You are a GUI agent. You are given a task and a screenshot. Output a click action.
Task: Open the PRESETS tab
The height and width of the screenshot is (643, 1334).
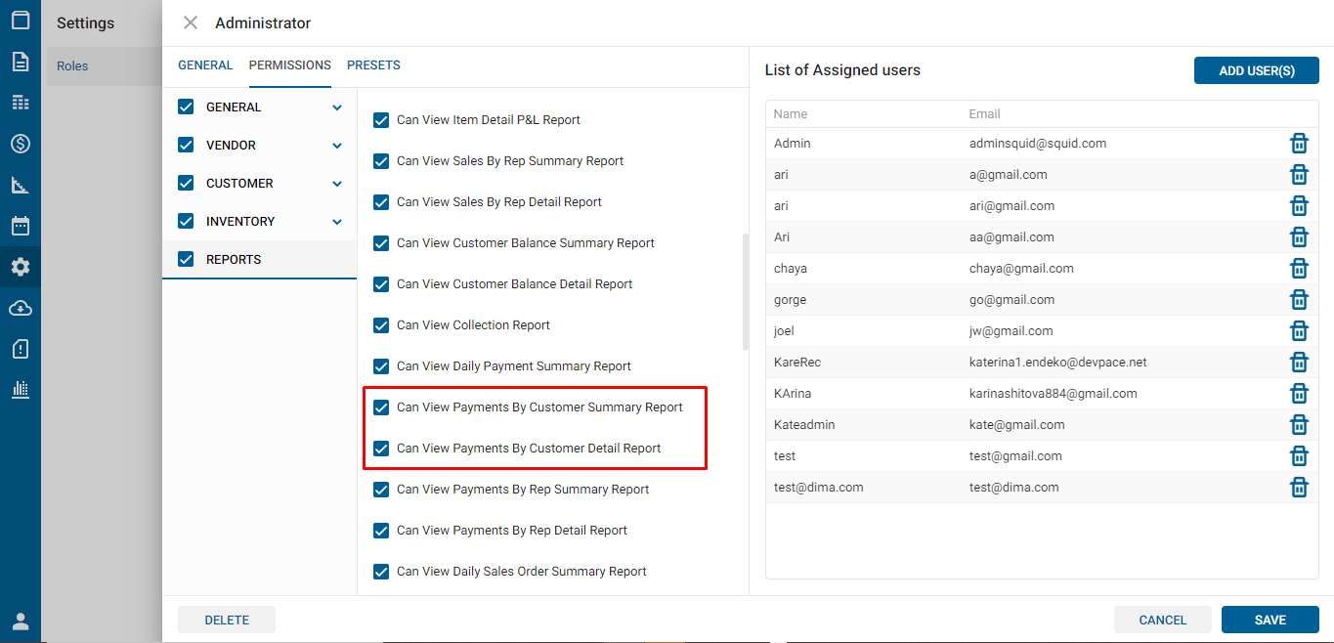[373, 65]
